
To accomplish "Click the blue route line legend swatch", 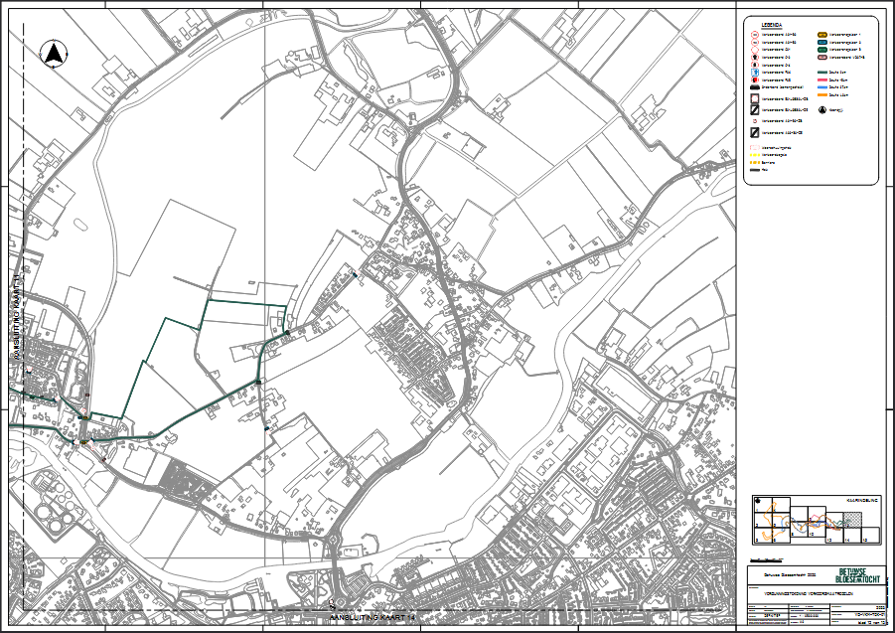I will coord(821,87).
